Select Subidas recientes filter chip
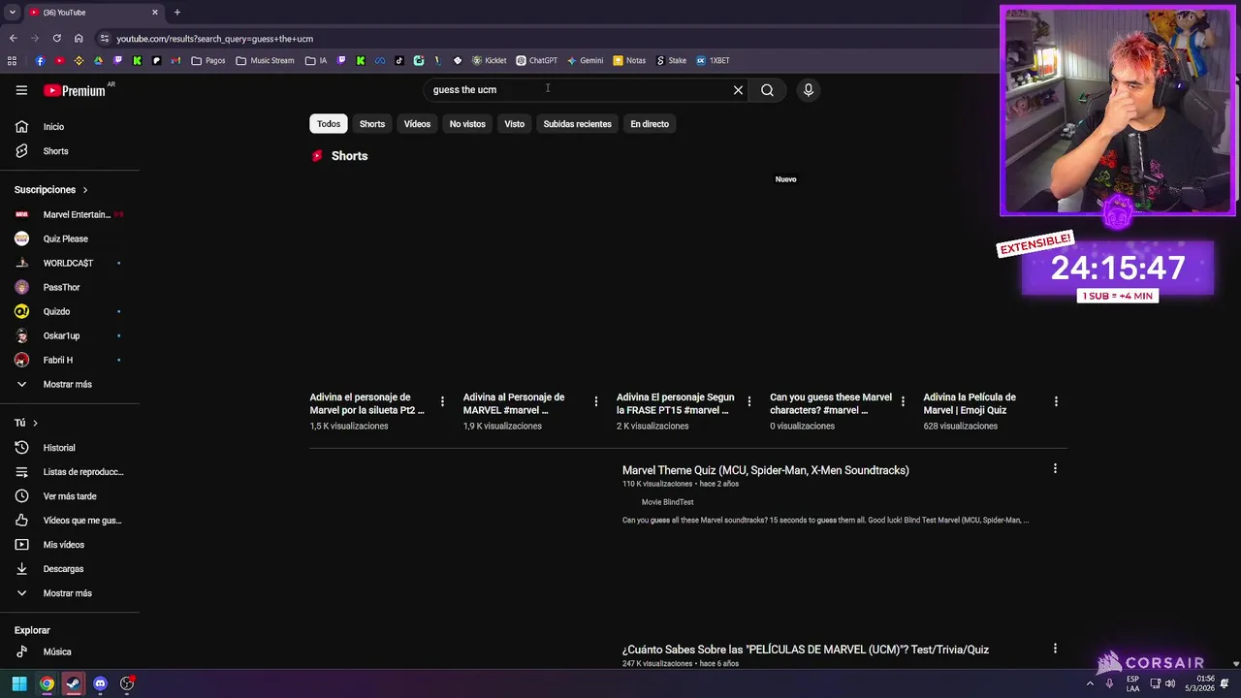Image resolution: width=1241 pixels, height=698 pixels. (577, 124)
